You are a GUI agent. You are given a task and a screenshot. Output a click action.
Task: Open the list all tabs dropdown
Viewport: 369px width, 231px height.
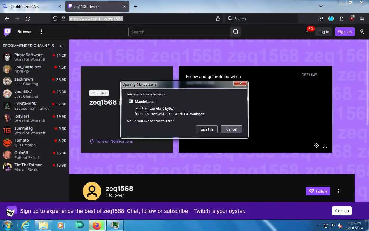point(321,6)
